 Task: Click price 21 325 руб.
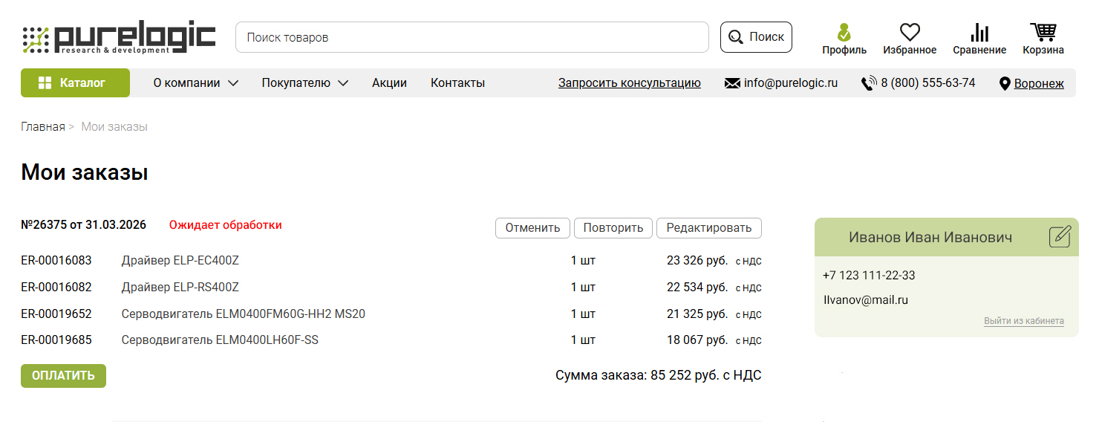point(697,314)
